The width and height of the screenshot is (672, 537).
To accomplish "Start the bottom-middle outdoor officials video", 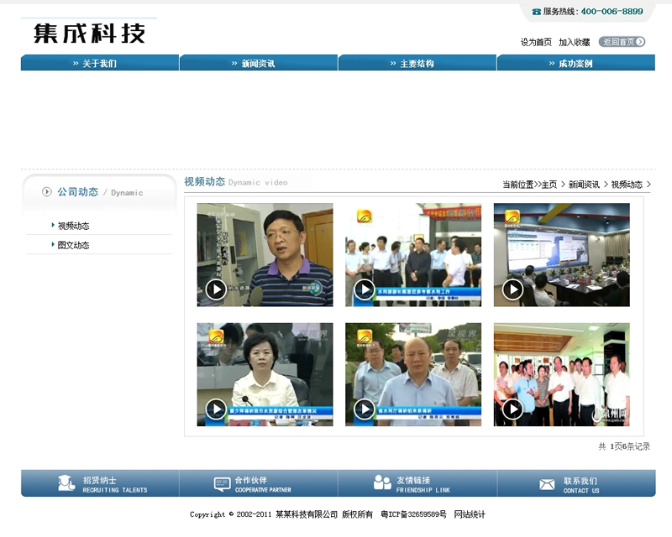I will [x=364, y=409].
